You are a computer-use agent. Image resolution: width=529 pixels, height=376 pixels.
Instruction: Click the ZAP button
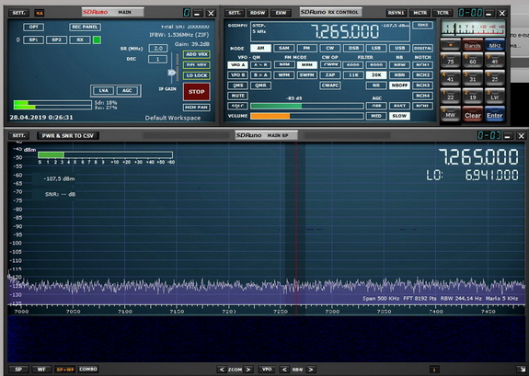coord(330,74)
